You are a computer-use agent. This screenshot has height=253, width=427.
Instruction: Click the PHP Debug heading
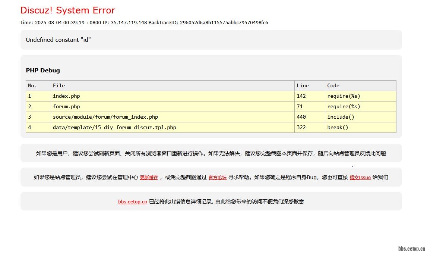[43, 70]
